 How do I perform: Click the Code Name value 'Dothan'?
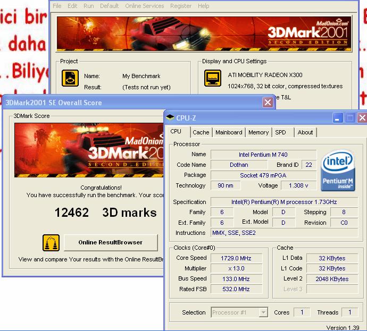coord(239,165)
